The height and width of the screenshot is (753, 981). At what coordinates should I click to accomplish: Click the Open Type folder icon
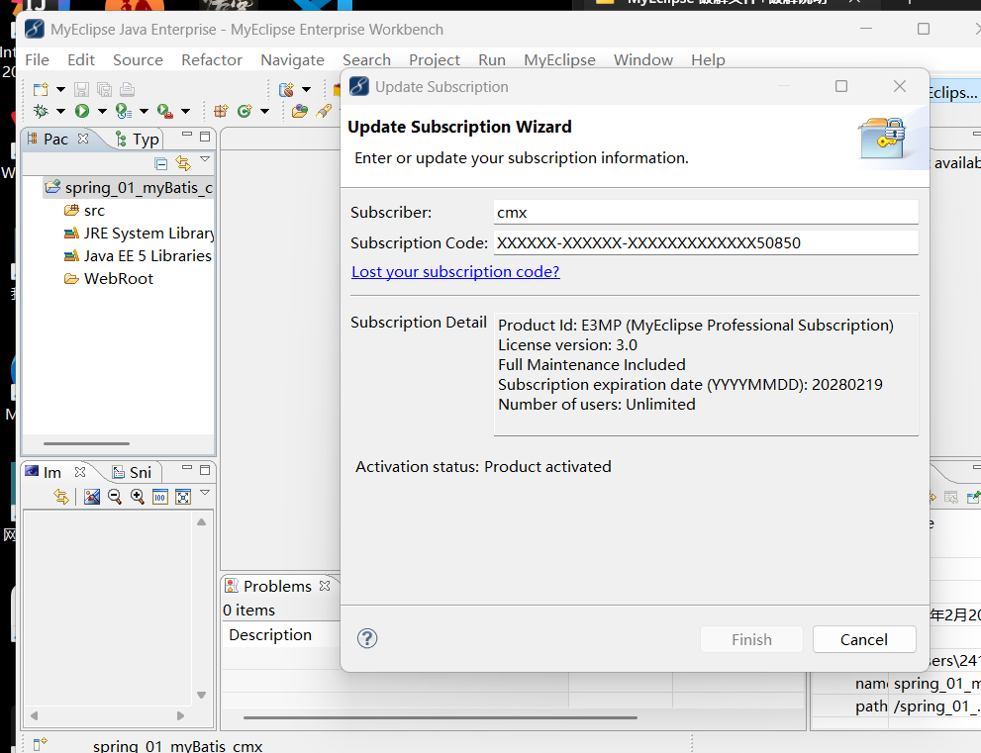pos(300,112)
